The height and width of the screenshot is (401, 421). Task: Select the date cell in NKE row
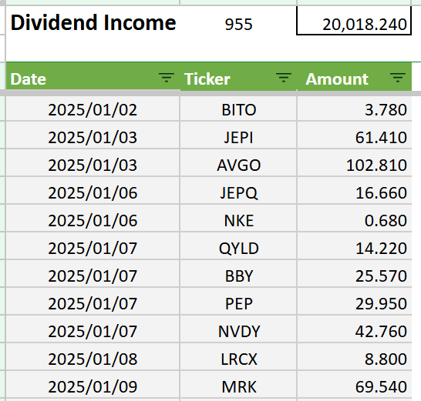93,218
